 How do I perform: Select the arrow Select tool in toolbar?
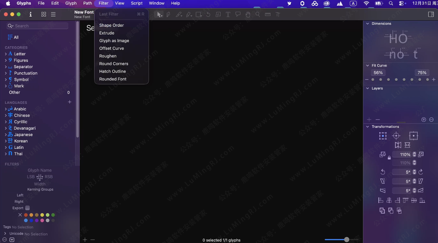pyautogui.click(x=159, y=15)
